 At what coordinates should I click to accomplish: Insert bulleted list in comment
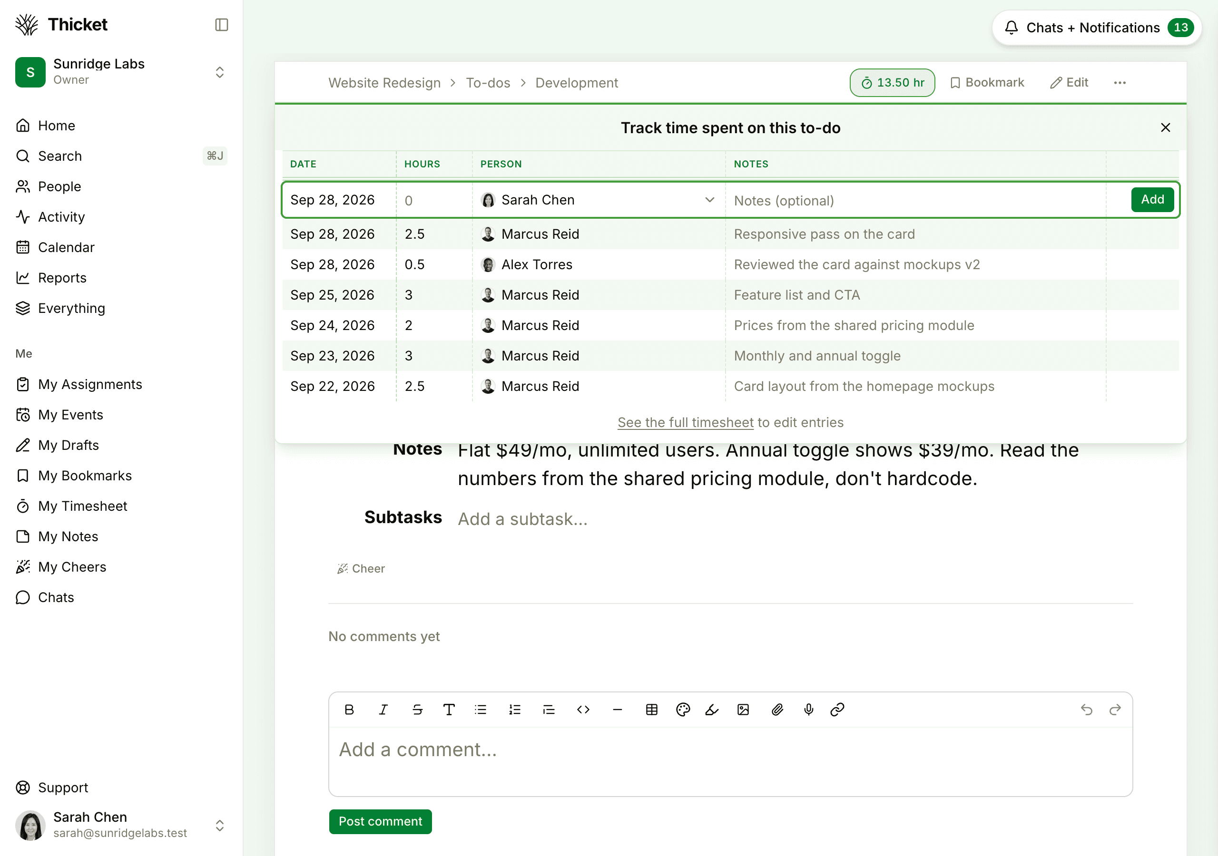(481, 710)
